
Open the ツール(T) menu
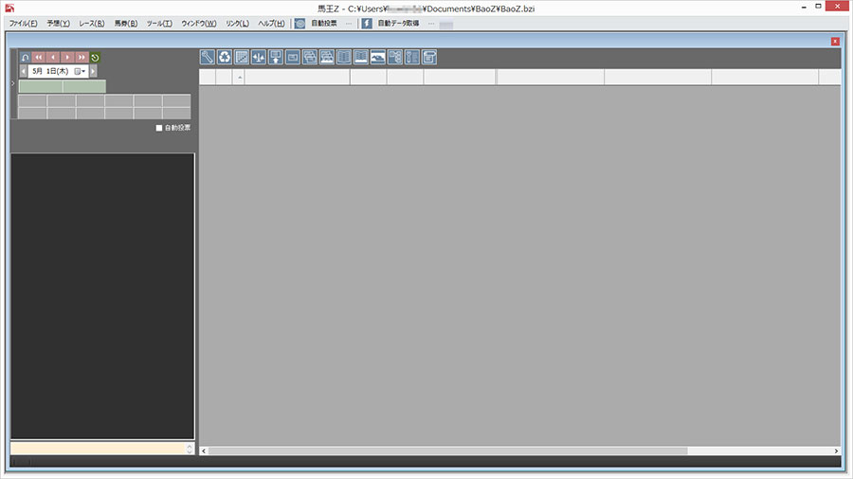click(159, 24)
